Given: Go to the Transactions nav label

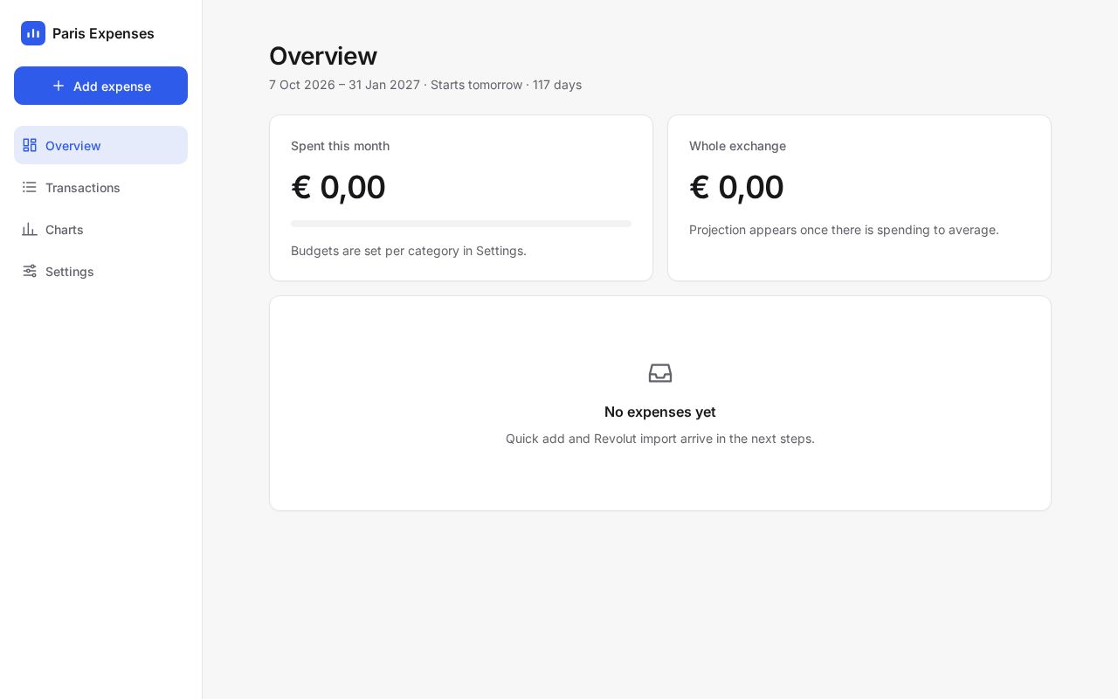Looking at the screenshot, I should 83,188.
